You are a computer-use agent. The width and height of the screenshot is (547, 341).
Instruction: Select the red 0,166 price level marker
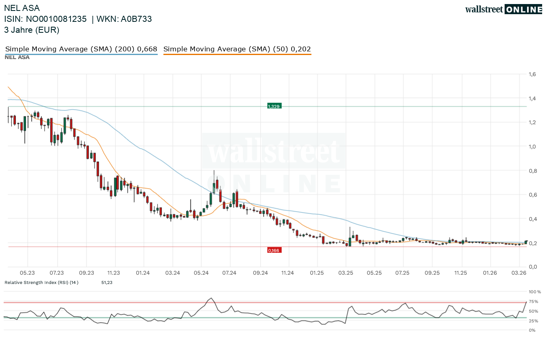[274, 250]
